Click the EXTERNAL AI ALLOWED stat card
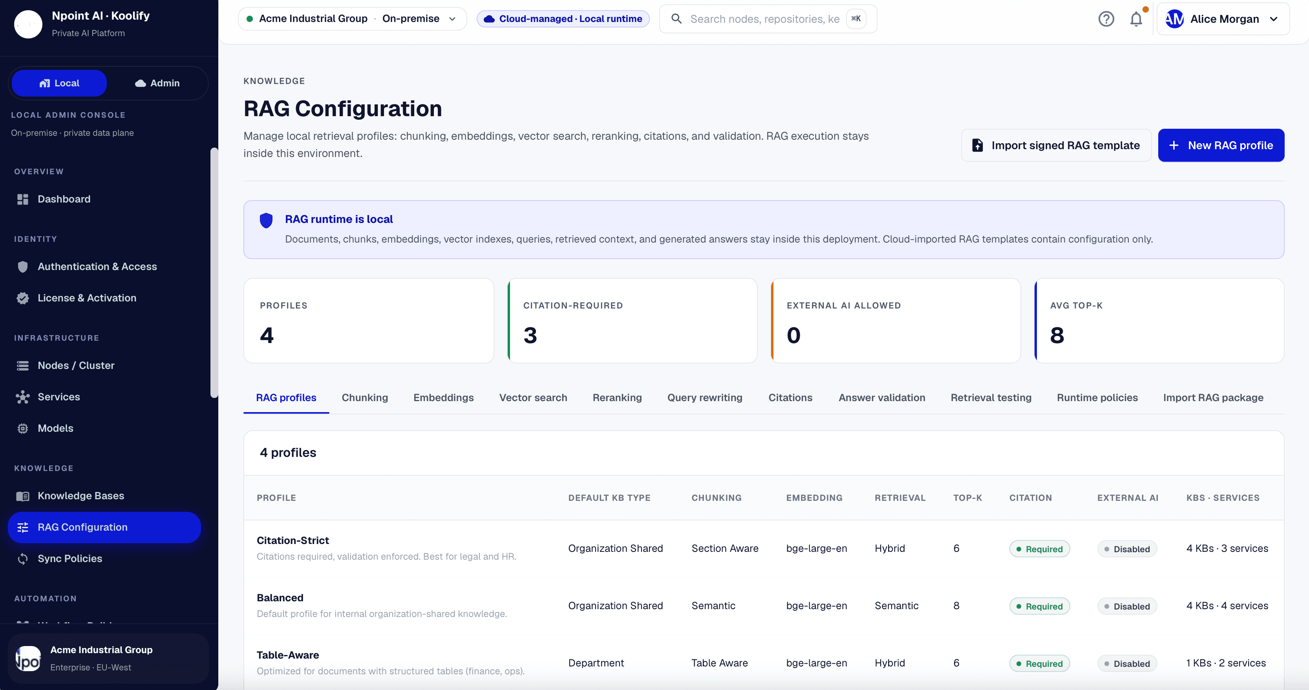The width and height of the screenshot is (1309, 690). click(895, 321)
